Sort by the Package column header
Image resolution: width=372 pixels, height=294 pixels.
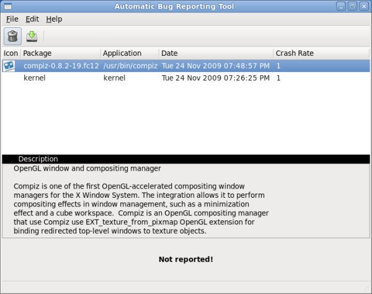(x=61, y=53)
